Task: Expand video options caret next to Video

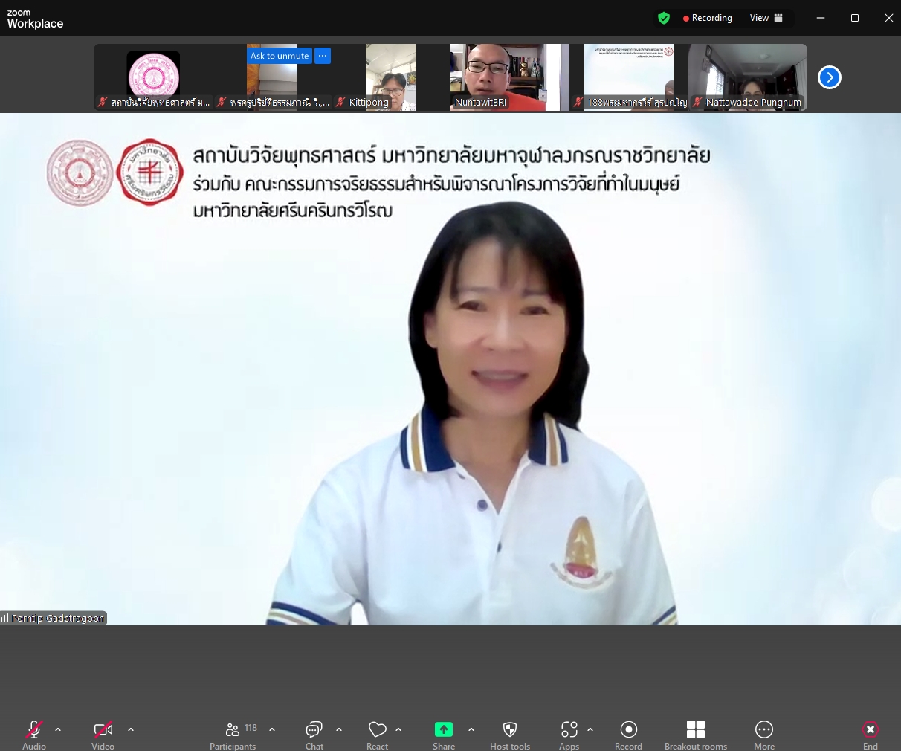Action: click(x=131, y=729)
